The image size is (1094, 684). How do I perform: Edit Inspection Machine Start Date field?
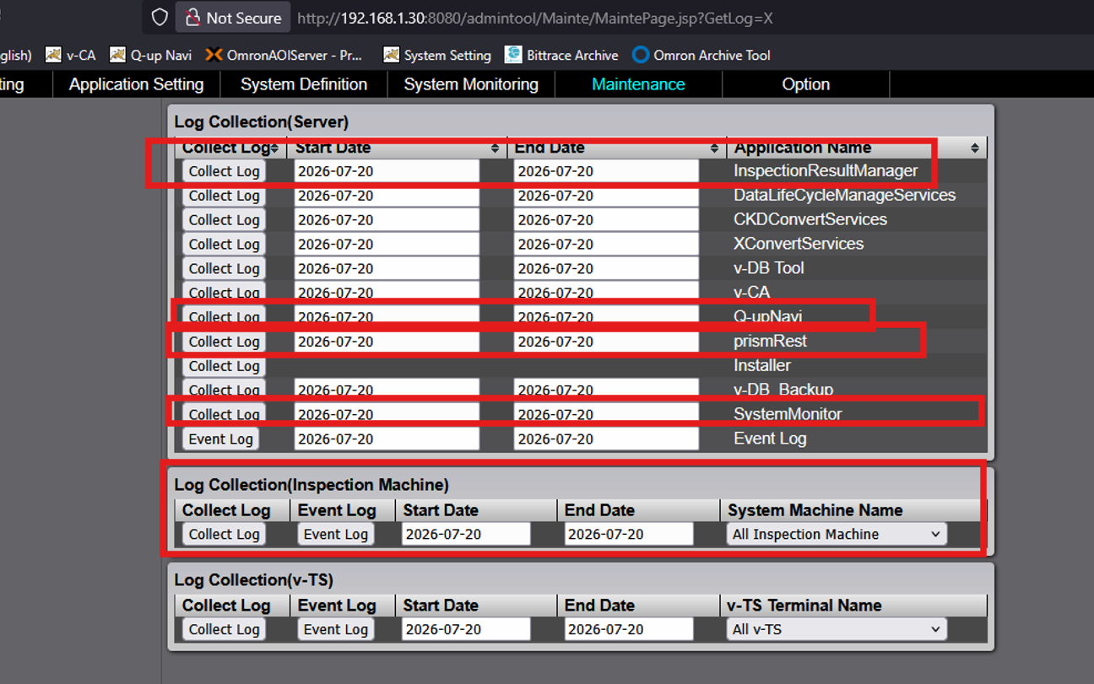(466, 535)
